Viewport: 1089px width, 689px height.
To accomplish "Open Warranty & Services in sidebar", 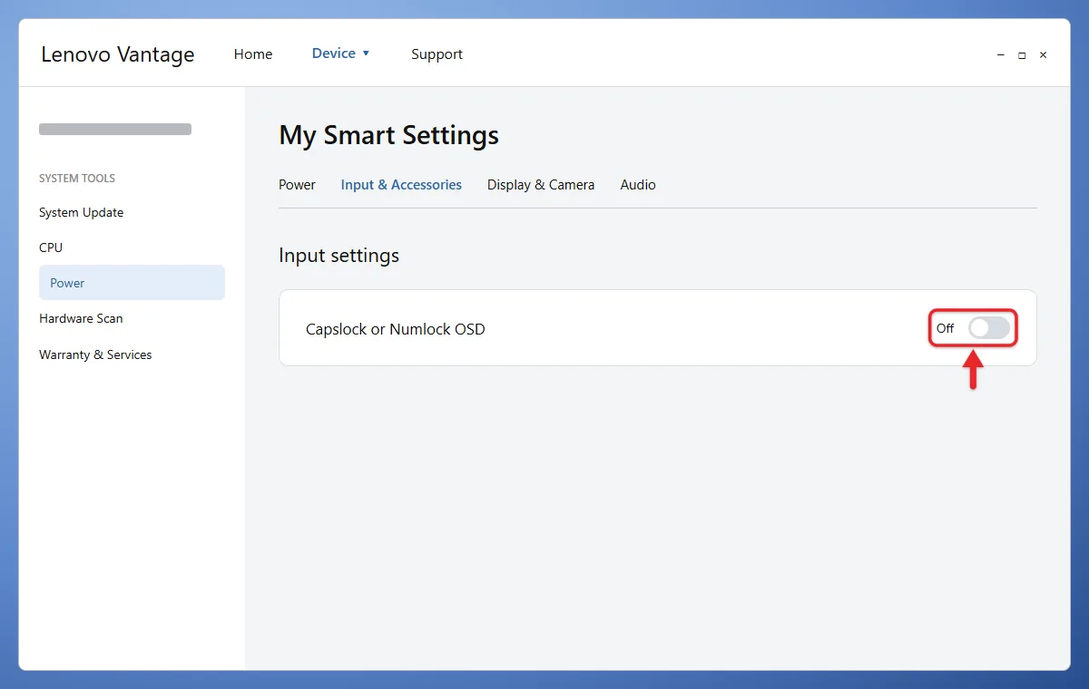I will [95, 354].
